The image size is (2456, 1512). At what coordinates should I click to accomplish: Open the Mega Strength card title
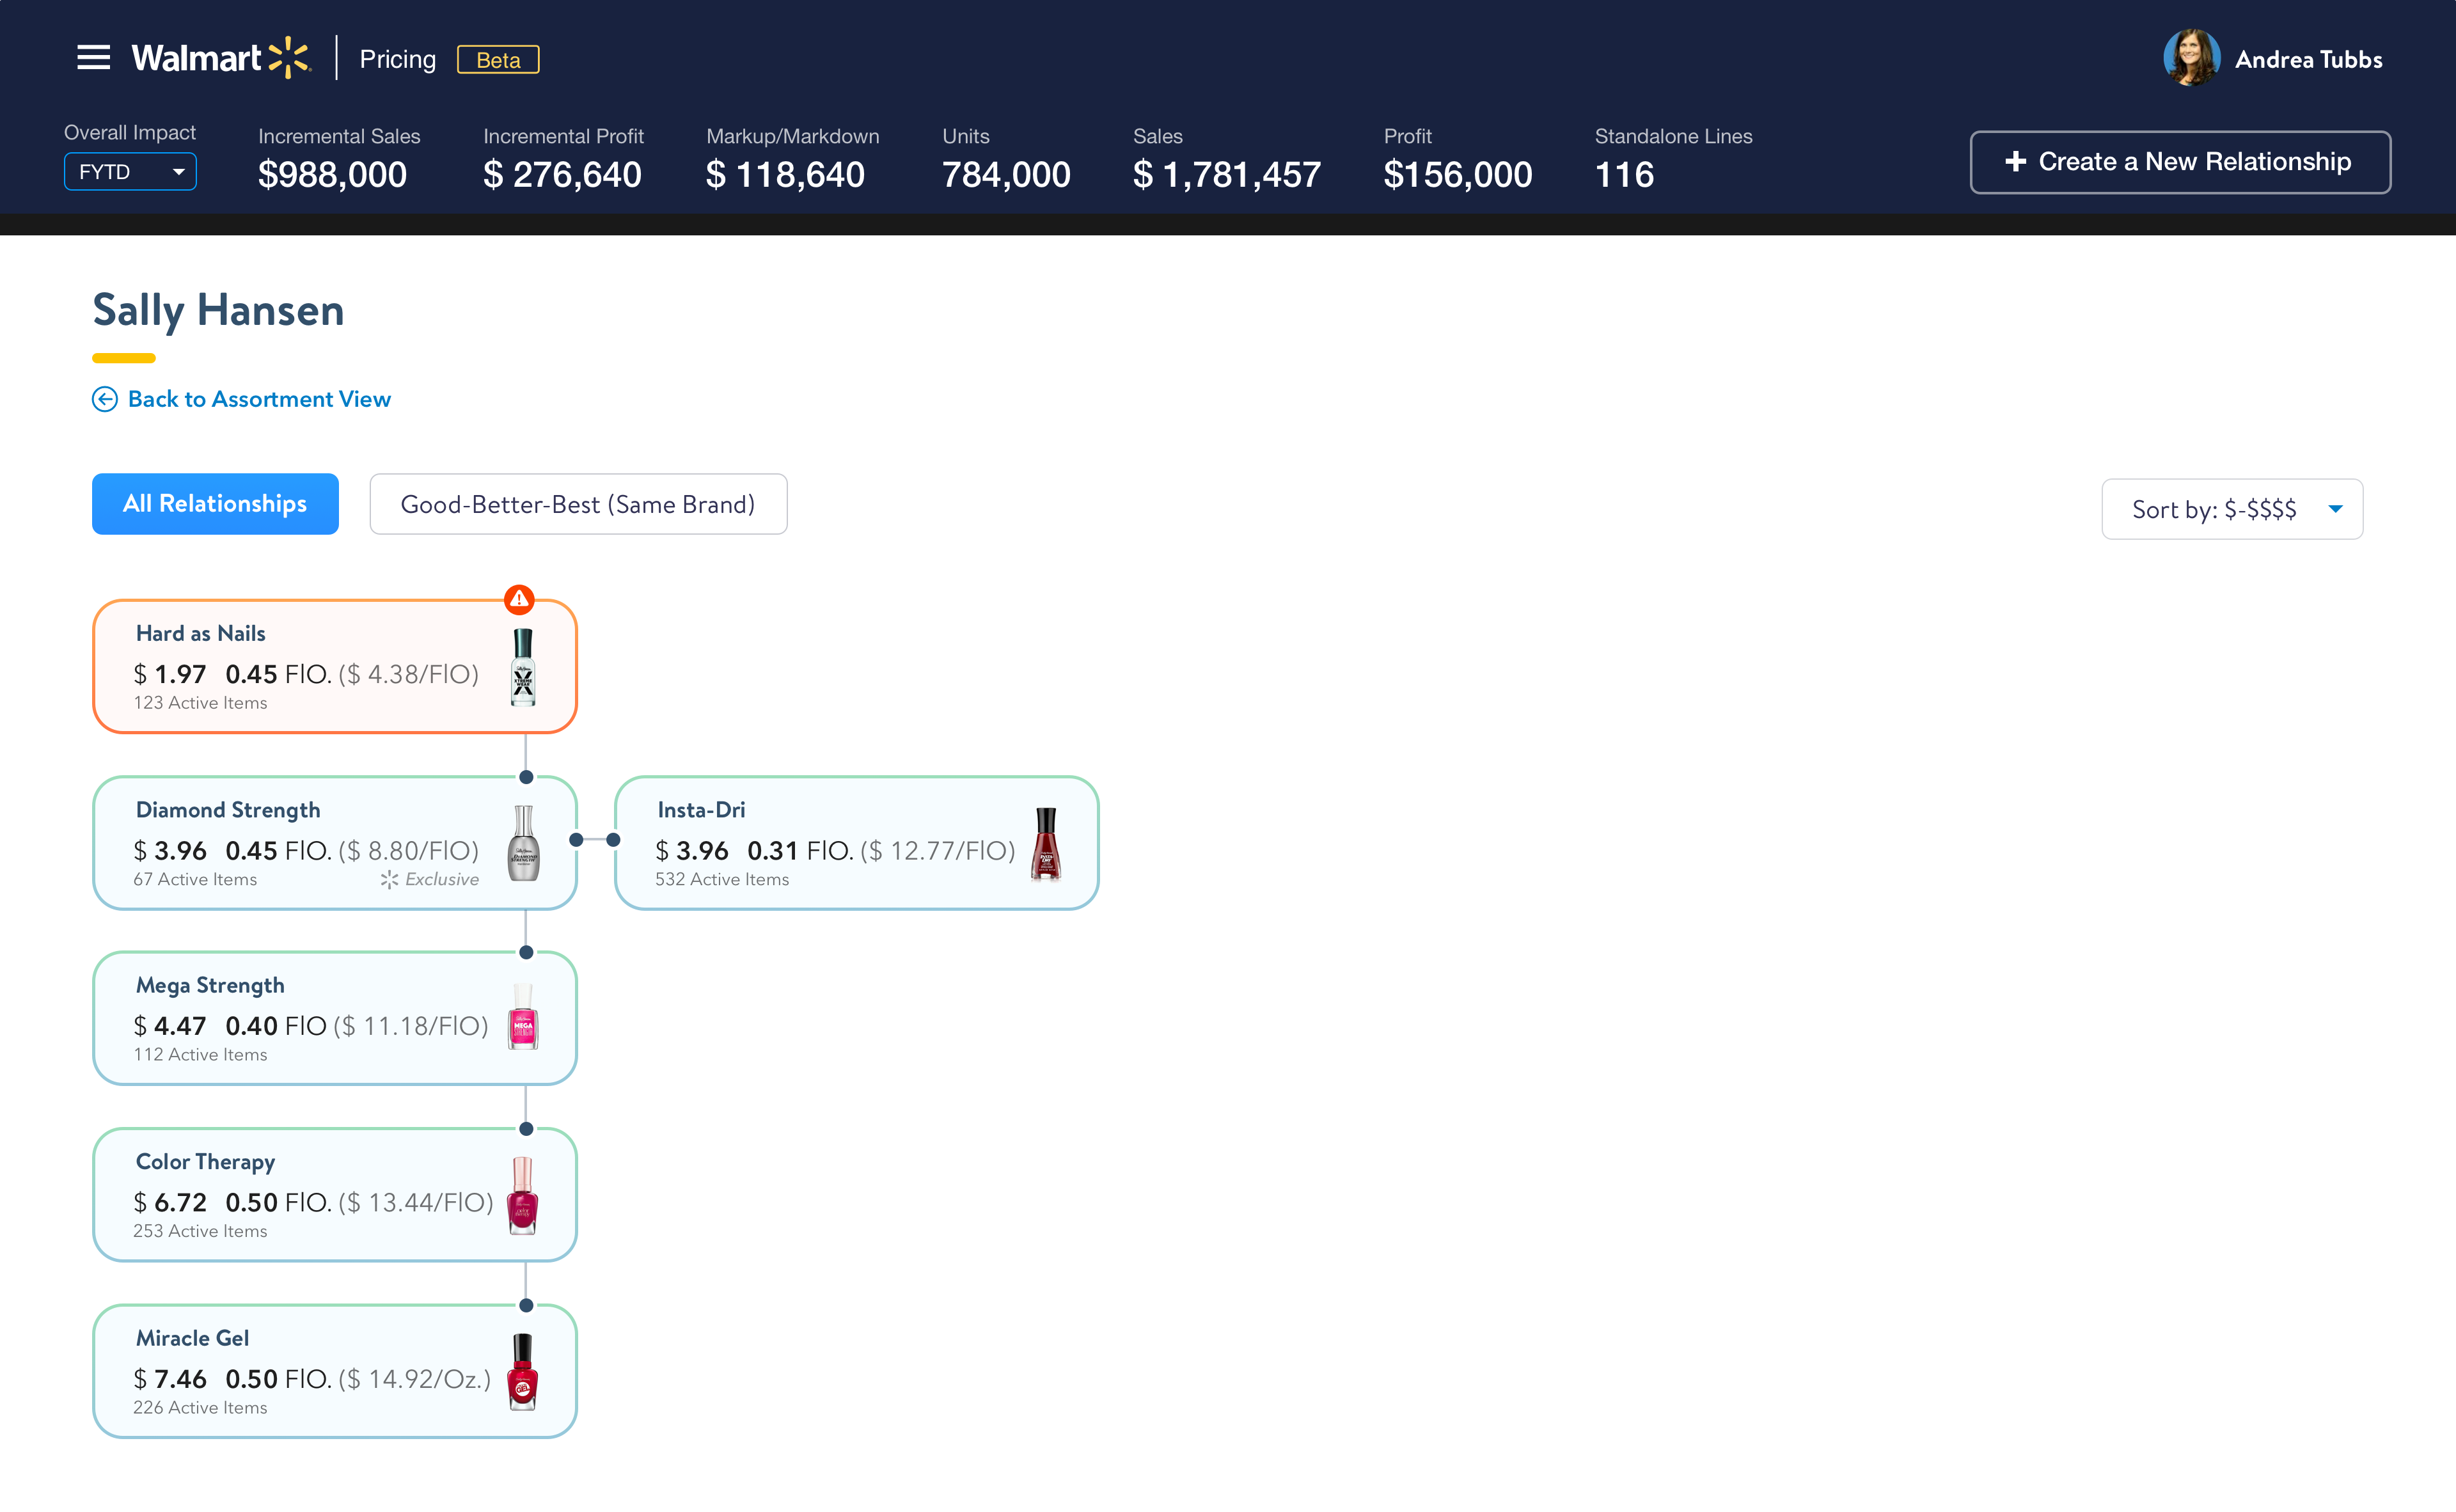210,985
